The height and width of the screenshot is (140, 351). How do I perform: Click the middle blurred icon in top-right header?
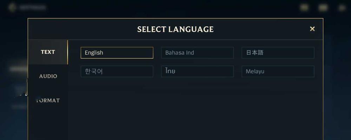(323, 8)
